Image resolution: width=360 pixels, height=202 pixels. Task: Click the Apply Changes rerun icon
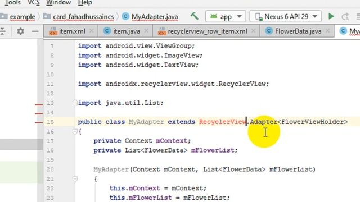pos(345,16)
